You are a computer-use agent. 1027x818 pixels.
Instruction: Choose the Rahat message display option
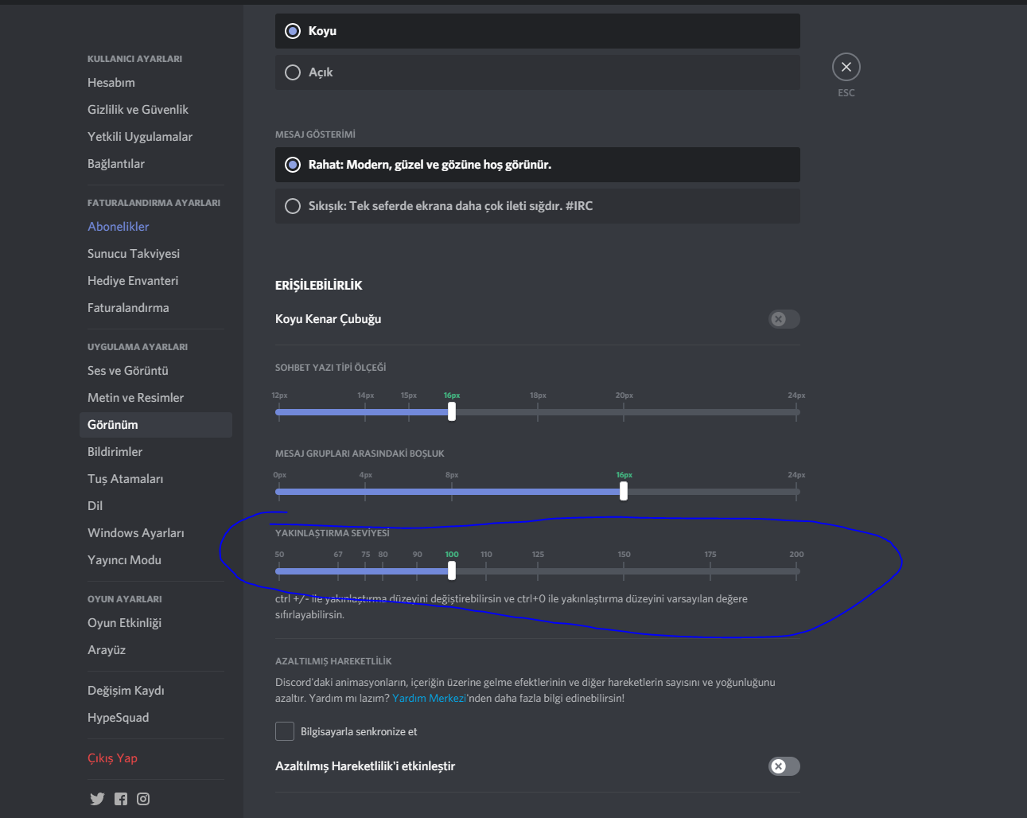pos(538,165)
